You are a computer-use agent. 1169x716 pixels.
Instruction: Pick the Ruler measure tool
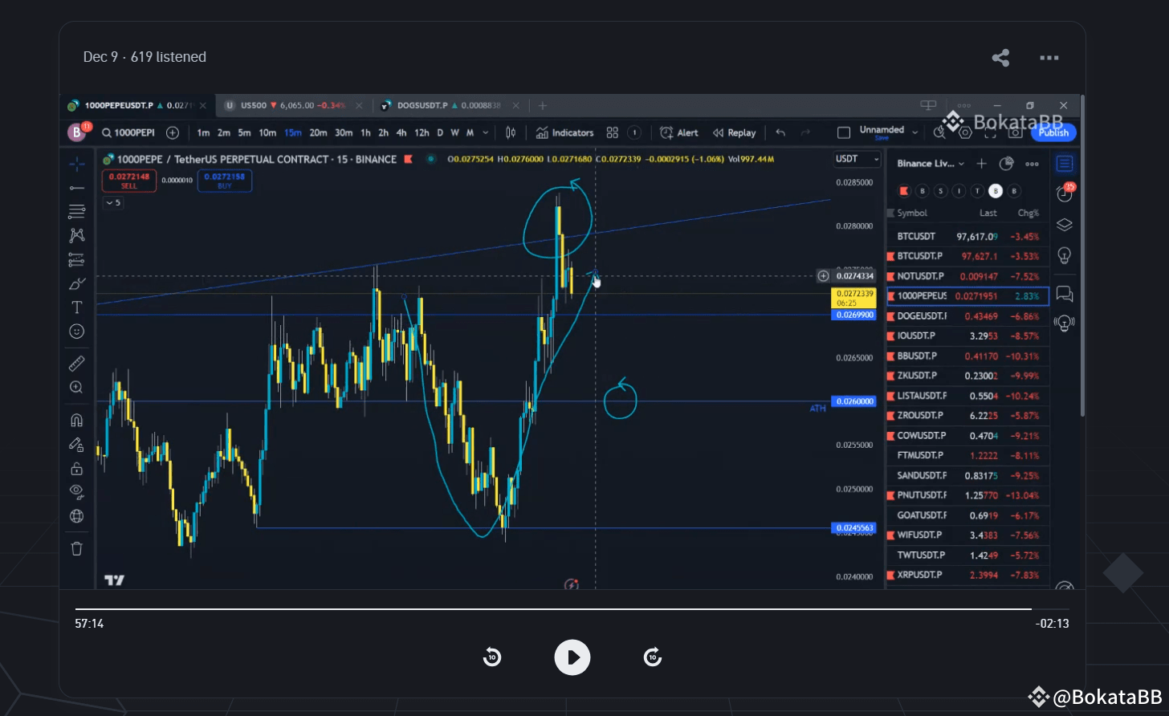click(77, 364)
